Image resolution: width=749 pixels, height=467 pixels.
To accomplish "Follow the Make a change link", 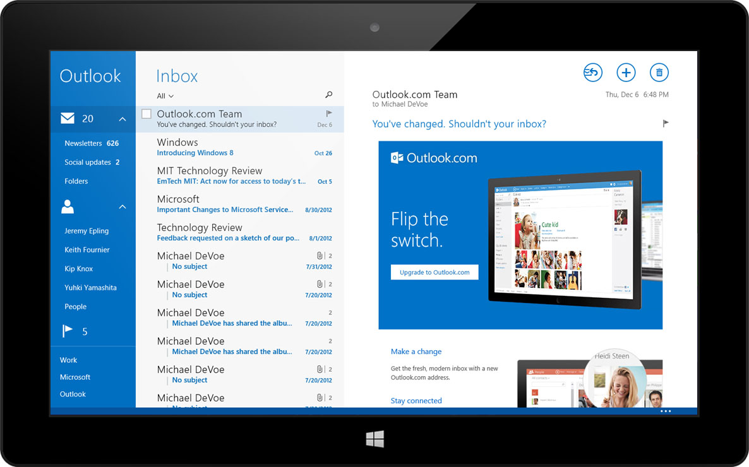I will coord(416,352).
